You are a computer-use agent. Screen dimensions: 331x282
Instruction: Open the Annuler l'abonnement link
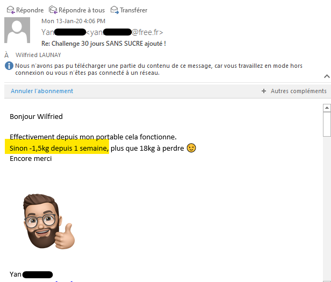[42, 91]
